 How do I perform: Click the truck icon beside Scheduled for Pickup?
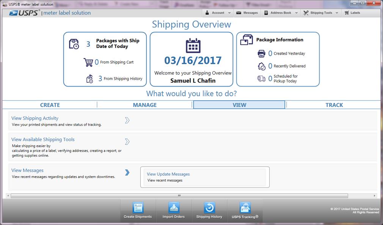[261, 79]
